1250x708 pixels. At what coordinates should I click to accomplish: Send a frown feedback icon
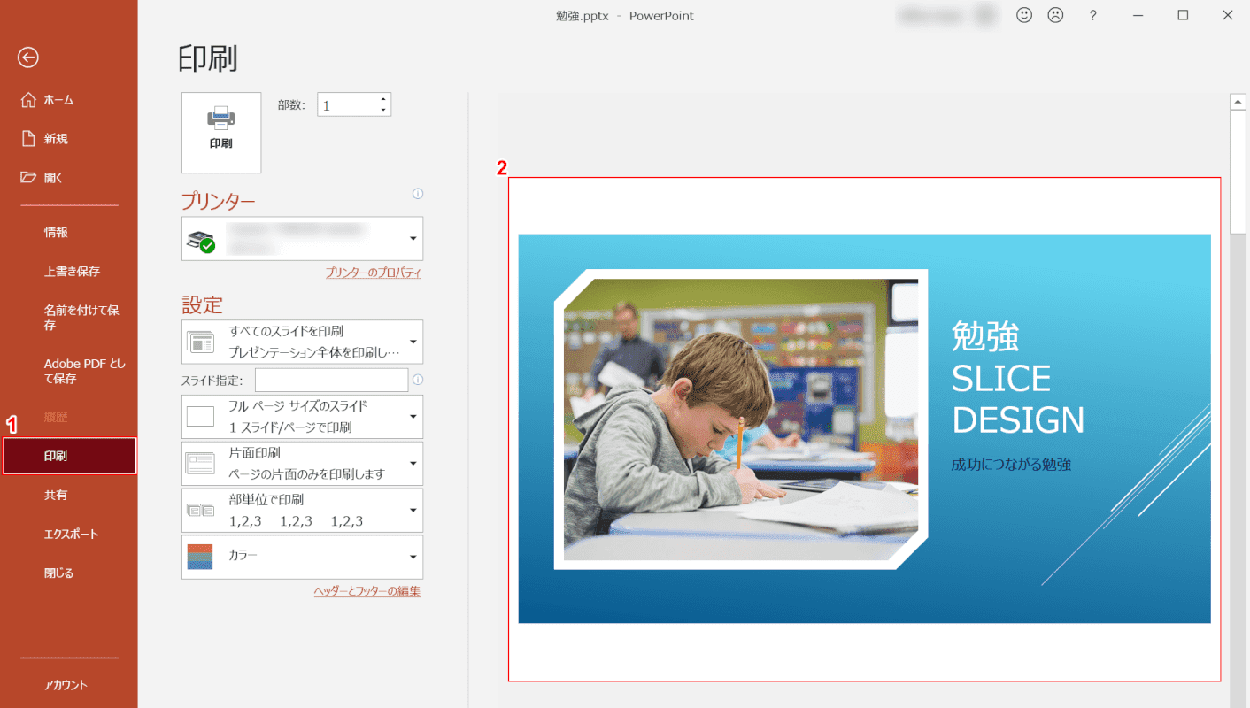1055,15
